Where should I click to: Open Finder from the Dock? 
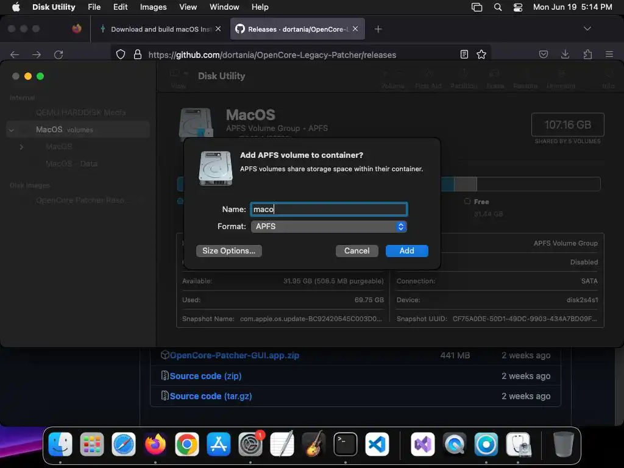pyautogui.click(x=60, y=444)
